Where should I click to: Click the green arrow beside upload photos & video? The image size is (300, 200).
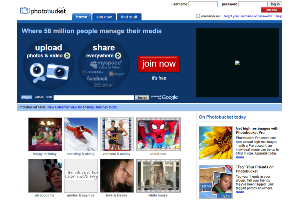click(67, 56)
